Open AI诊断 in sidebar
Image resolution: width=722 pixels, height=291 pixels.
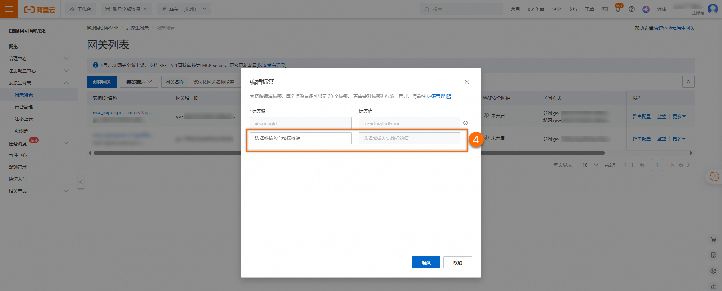click(x=21, y=131)
